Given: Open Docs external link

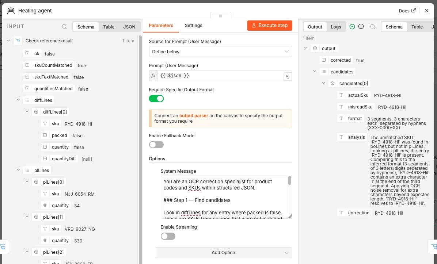Looking at the screenshot, I should (x=407, y=11).
